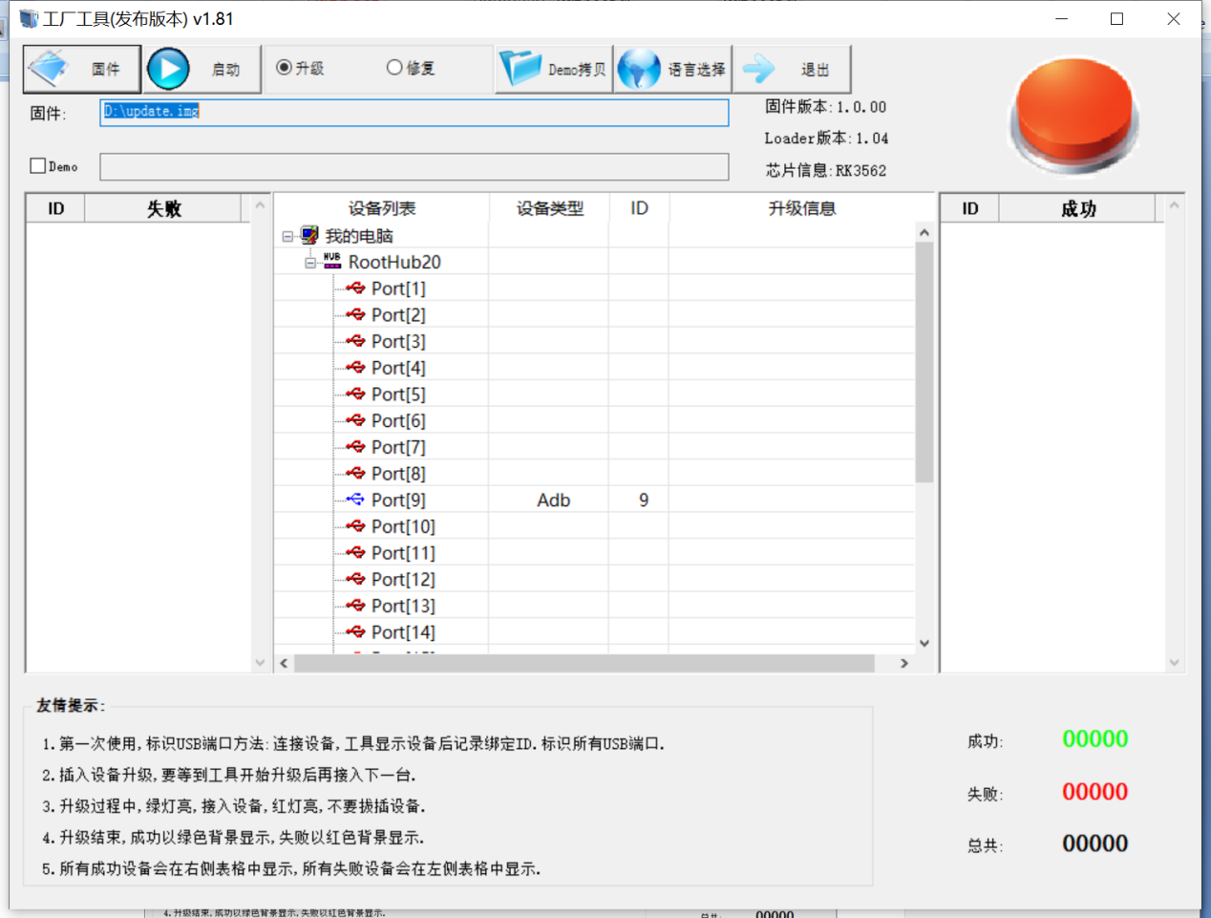Click the 退出 arrow icon
Viewport: 1211px width, 918px height.
759,69
